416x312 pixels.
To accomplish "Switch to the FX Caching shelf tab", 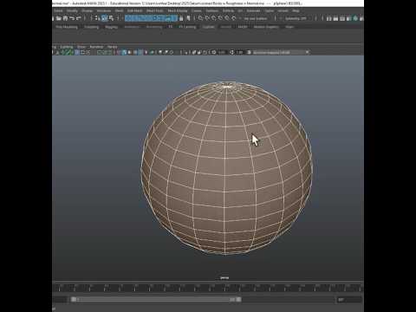I will (187, 27).
